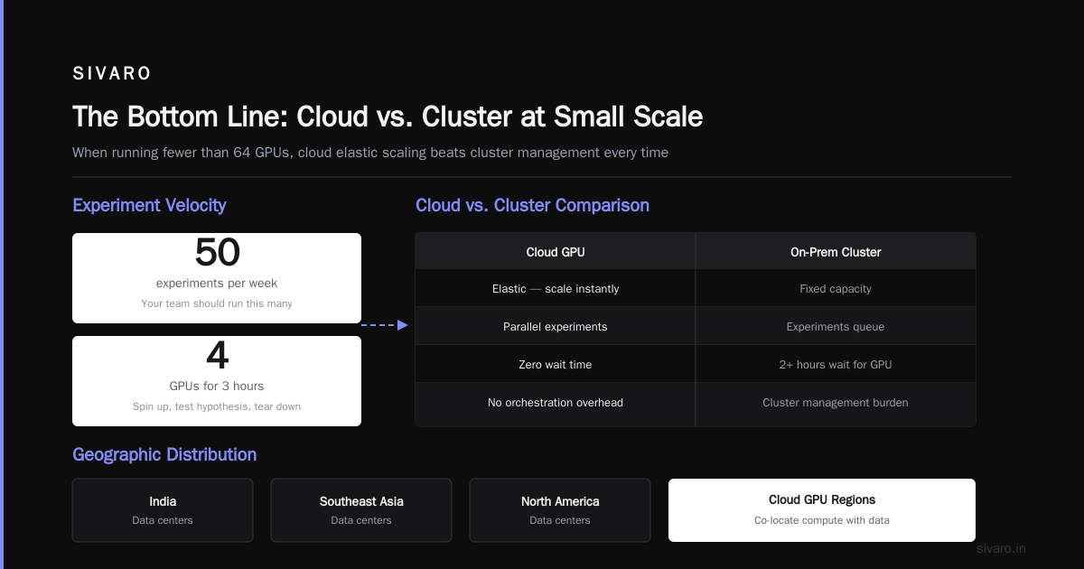Select the Geographic Distribution heading
This screenshot has height=569, width=1084.
coord(164,454)
